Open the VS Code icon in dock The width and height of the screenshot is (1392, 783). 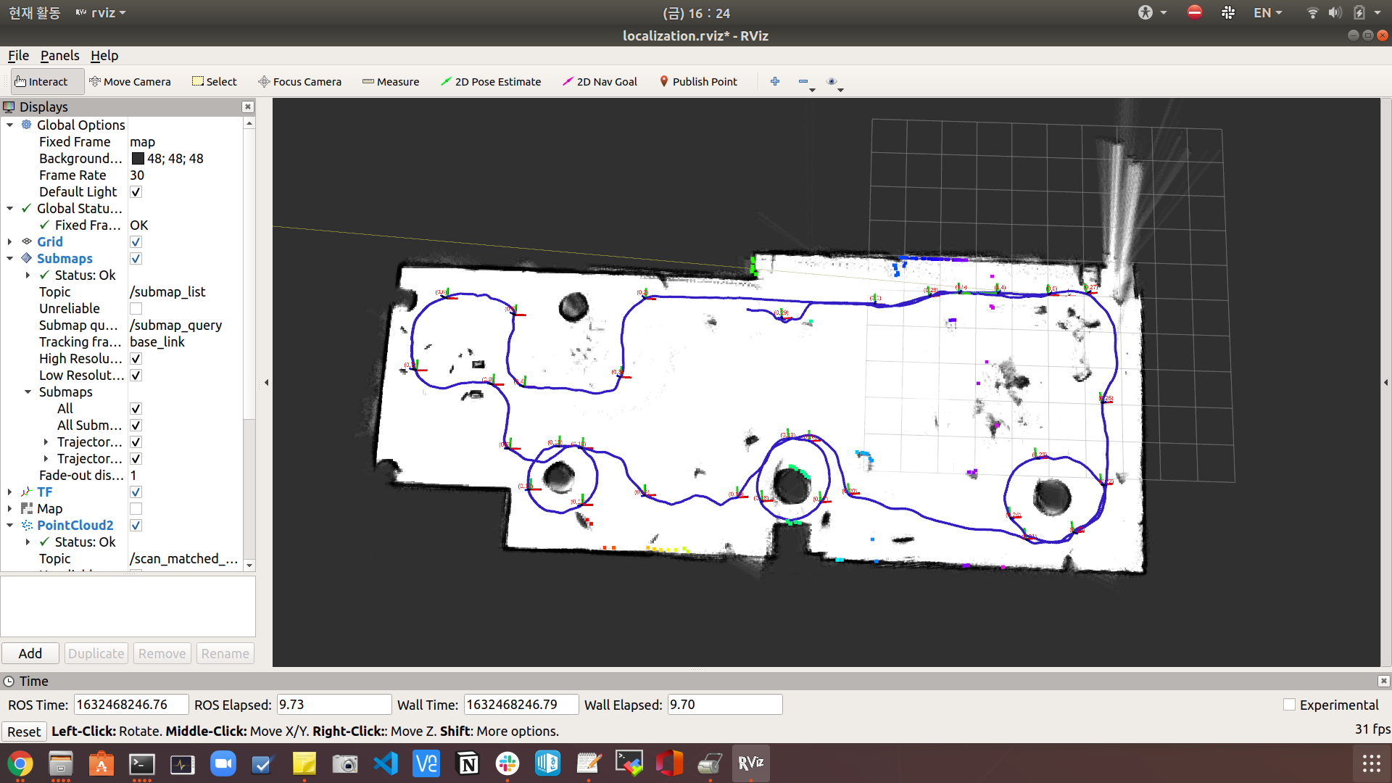click(386, 763)
